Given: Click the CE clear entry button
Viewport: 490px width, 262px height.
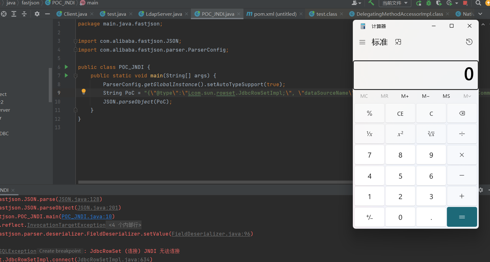Looking at the screenshot, I should point(400,114).
